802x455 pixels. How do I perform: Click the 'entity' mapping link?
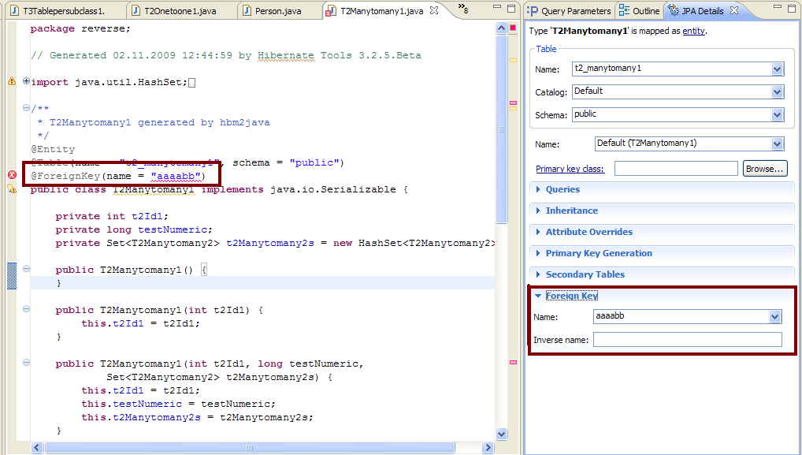[x=693, y=31]
